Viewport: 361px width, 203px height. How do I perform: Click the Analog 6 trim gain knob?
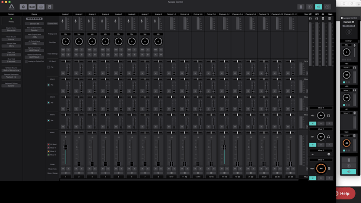click(132, 41)
